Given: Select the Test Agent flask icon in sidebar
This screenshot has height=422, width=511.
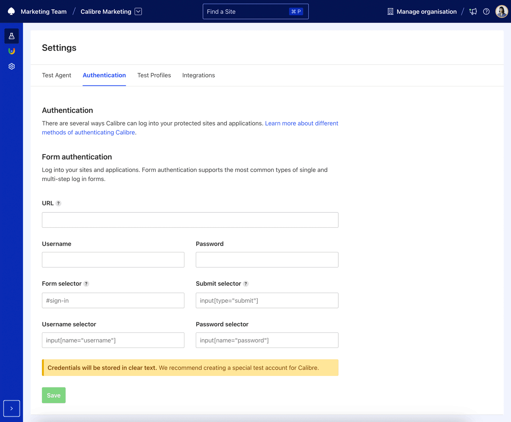Looking at the screenshot, I should click(11, 36).
